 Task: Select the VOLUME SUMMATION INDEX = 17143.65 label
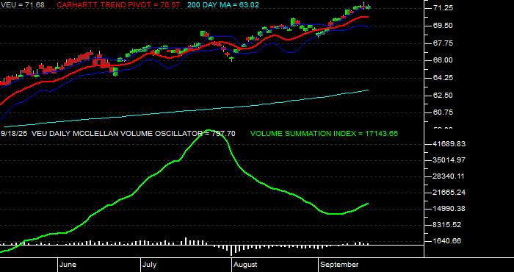[x=324, y=134]
